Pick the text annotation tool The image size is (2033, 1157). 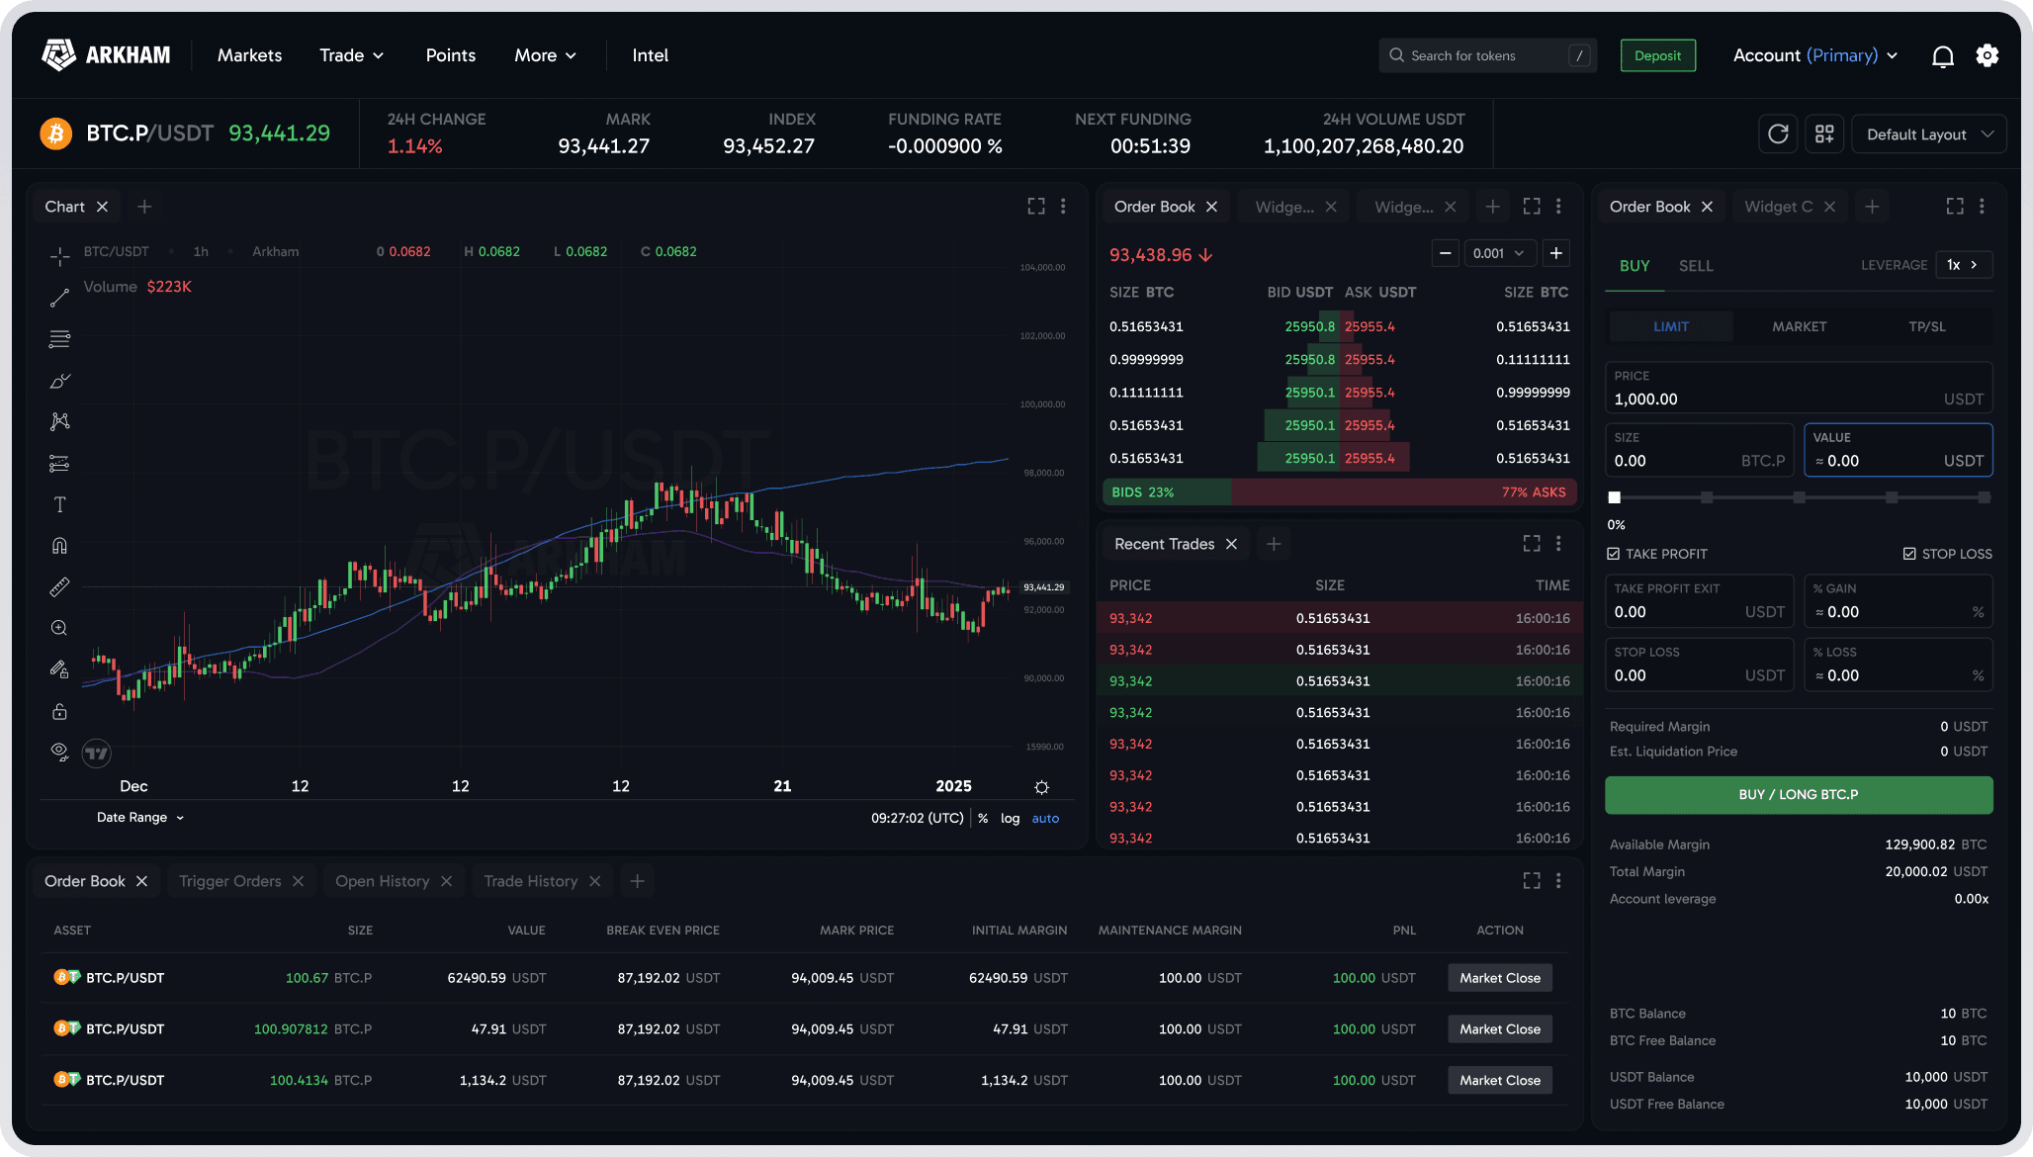[x=59, y=504]
